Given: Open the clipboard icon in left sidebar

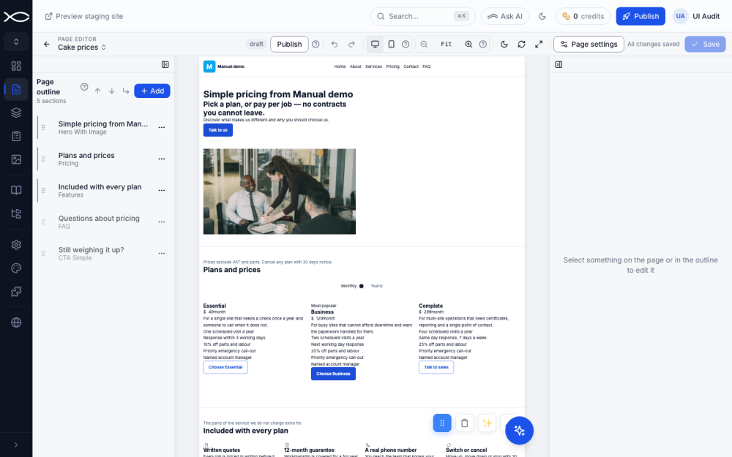Looking at the screenshot, I should coord(16,136).
